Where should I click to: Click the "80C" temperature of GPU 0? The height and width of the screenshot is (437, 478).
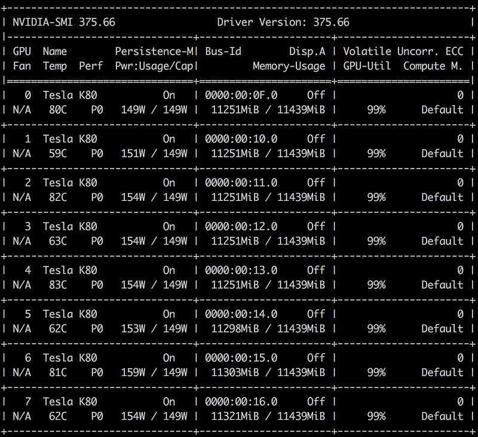pos(58,110)
